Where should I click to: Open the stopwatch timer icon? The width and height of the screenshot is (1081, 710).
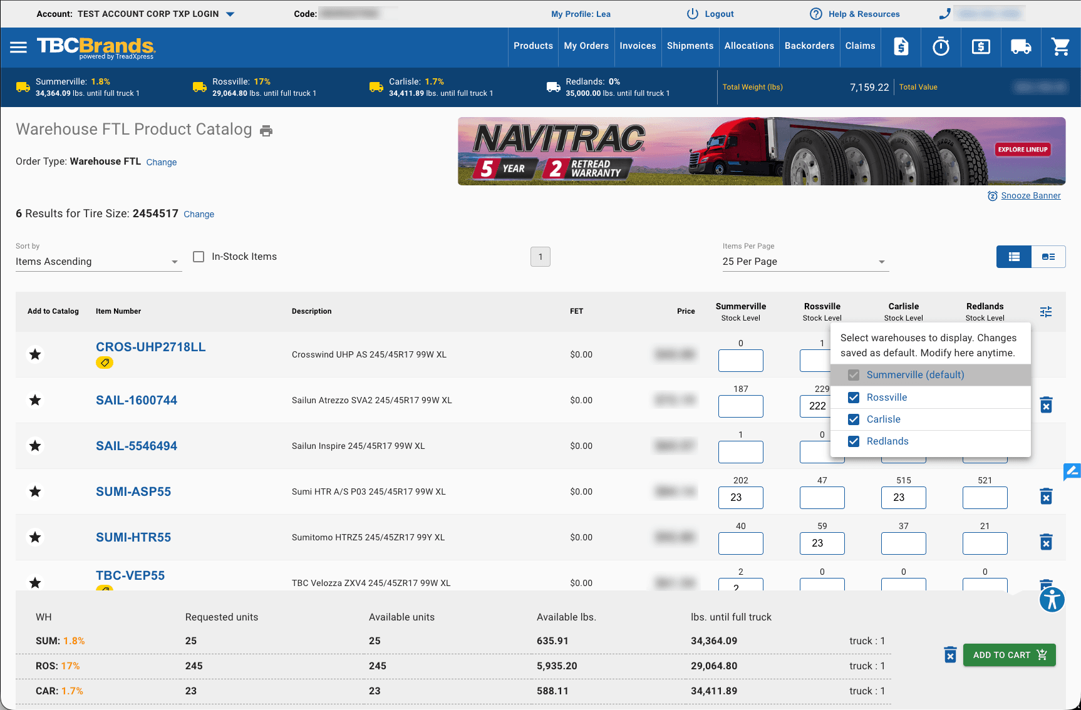click(x=941, y=46)
